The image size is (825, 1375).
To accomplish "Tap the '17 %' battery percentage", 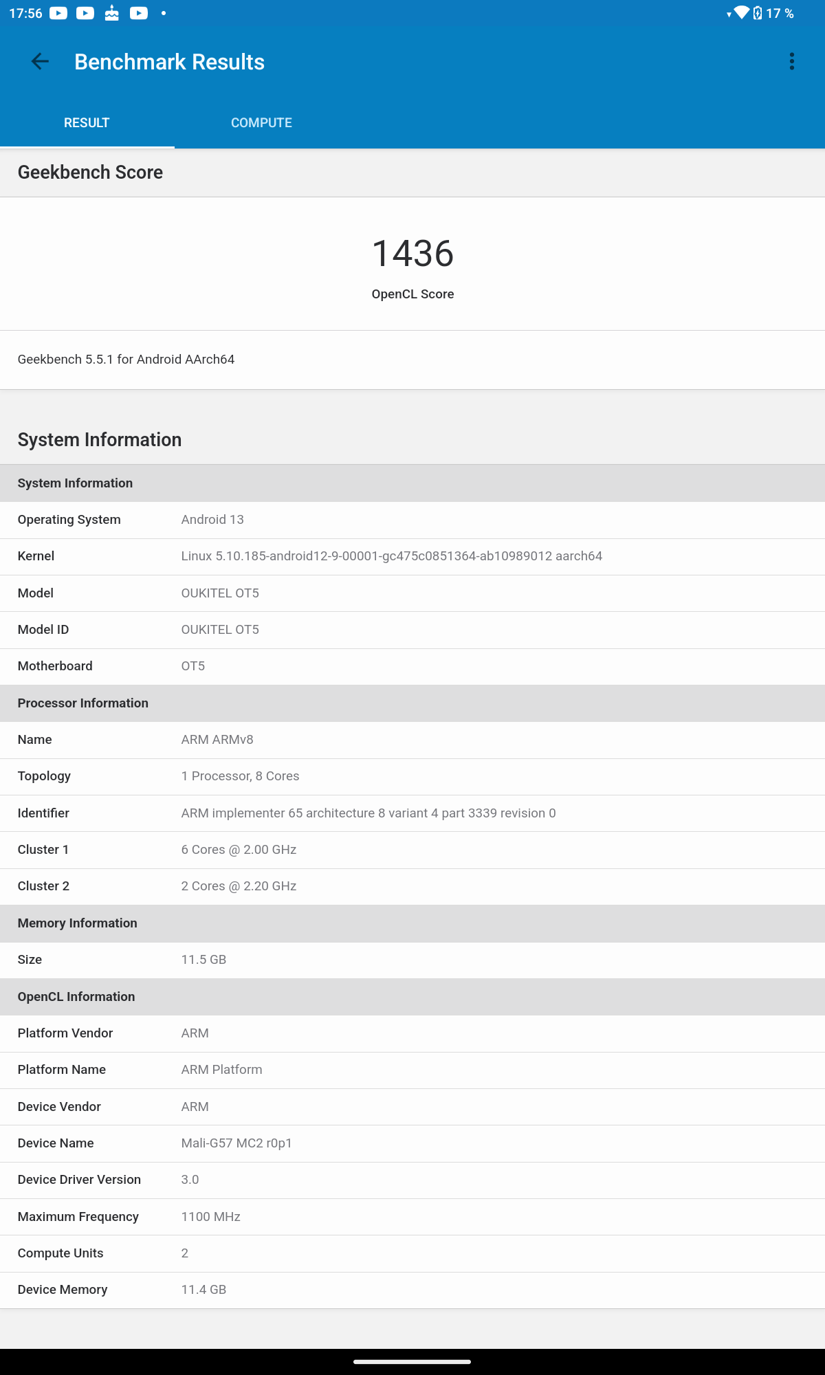I will [780, 13].
